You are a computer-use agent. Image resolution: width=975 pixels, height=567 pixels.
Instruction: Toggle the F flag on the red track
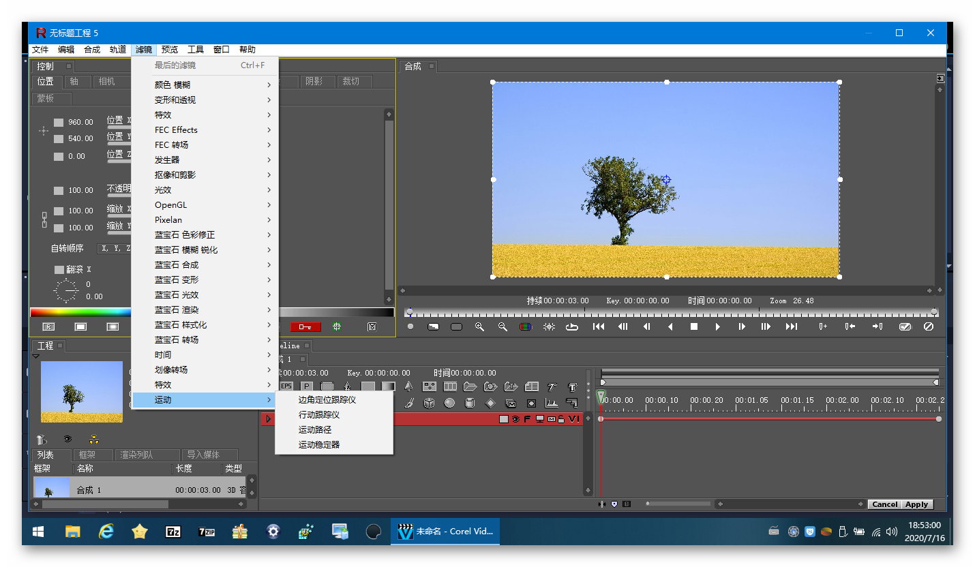[x=526, y=419]
